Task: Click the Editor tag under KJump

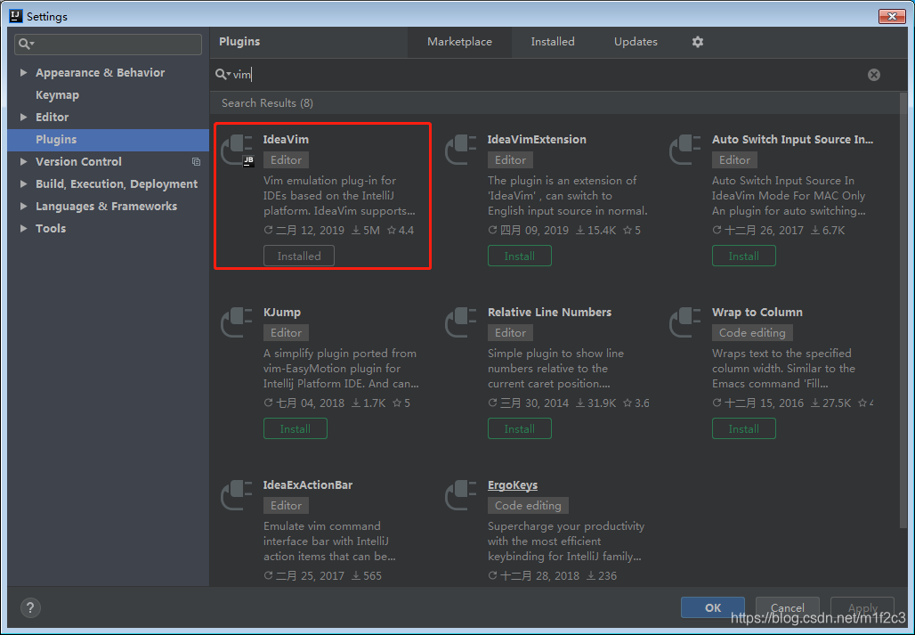Action: (286, 333)
